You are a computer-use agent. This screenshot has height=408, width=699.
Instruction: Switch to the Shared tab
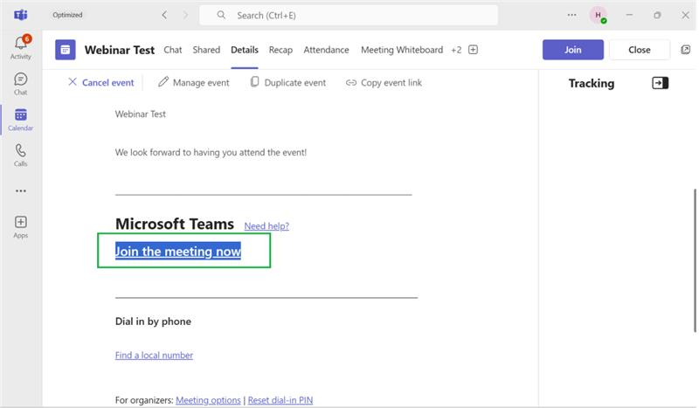[x=206, y=50]
